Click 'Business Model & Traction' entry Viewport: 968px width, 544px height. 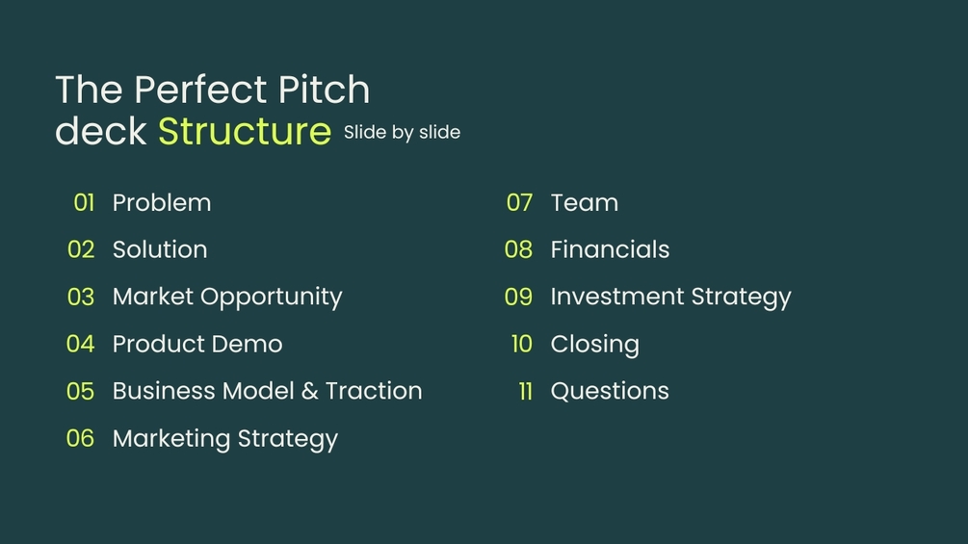268,391
